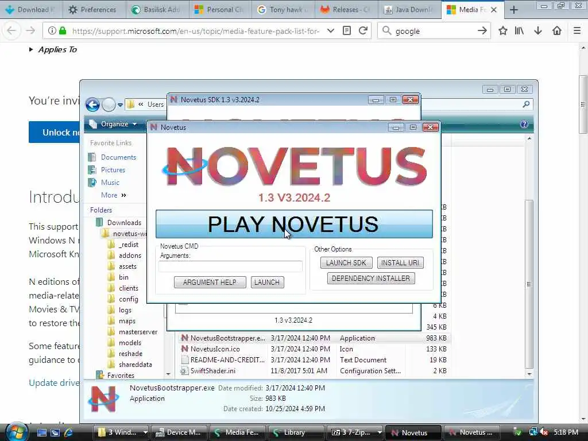This screenshot has height=441, width=588.
Task: Click Explorer file list vertical scrollbar
Action: (529, 284)
